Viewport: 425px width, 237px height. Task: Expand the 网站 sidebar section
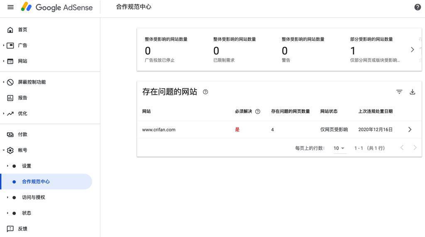click(x=3, y=61)
